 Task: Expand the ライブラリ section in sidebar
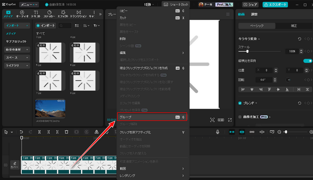click(x=17, y=65)
